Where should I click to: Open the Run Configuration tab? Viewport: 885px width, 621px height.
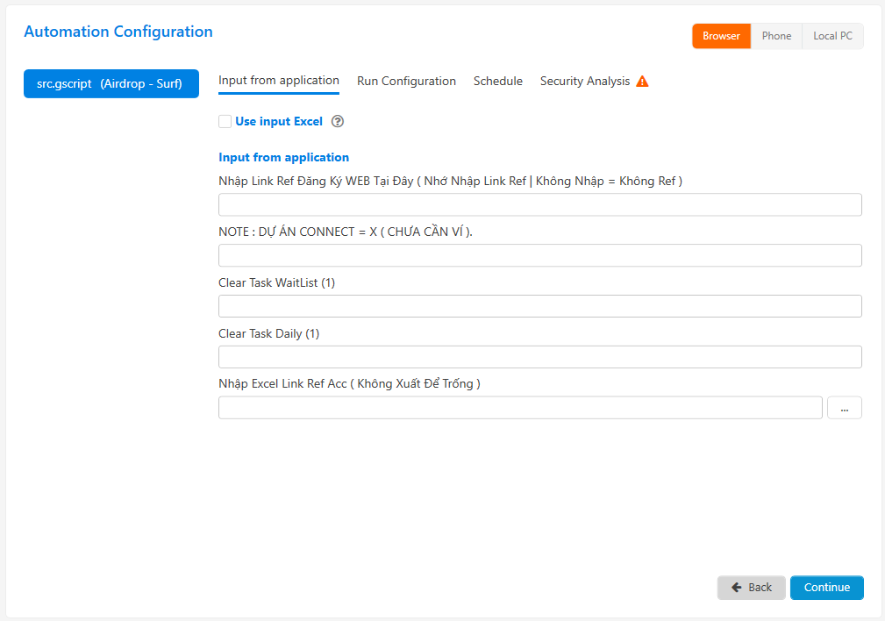406,82
